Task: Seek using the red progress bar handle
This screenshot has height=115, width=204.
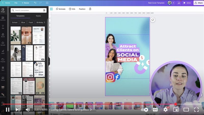Action: (176, 104)
